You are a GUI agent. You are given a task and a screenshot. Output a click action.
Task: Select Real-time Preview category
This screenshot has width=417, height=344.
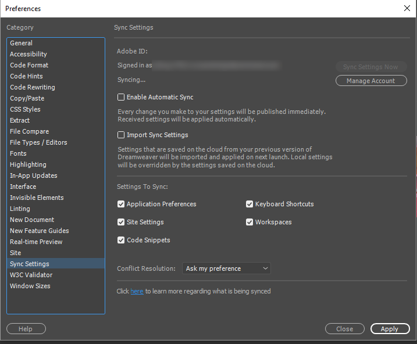[36, 242]
